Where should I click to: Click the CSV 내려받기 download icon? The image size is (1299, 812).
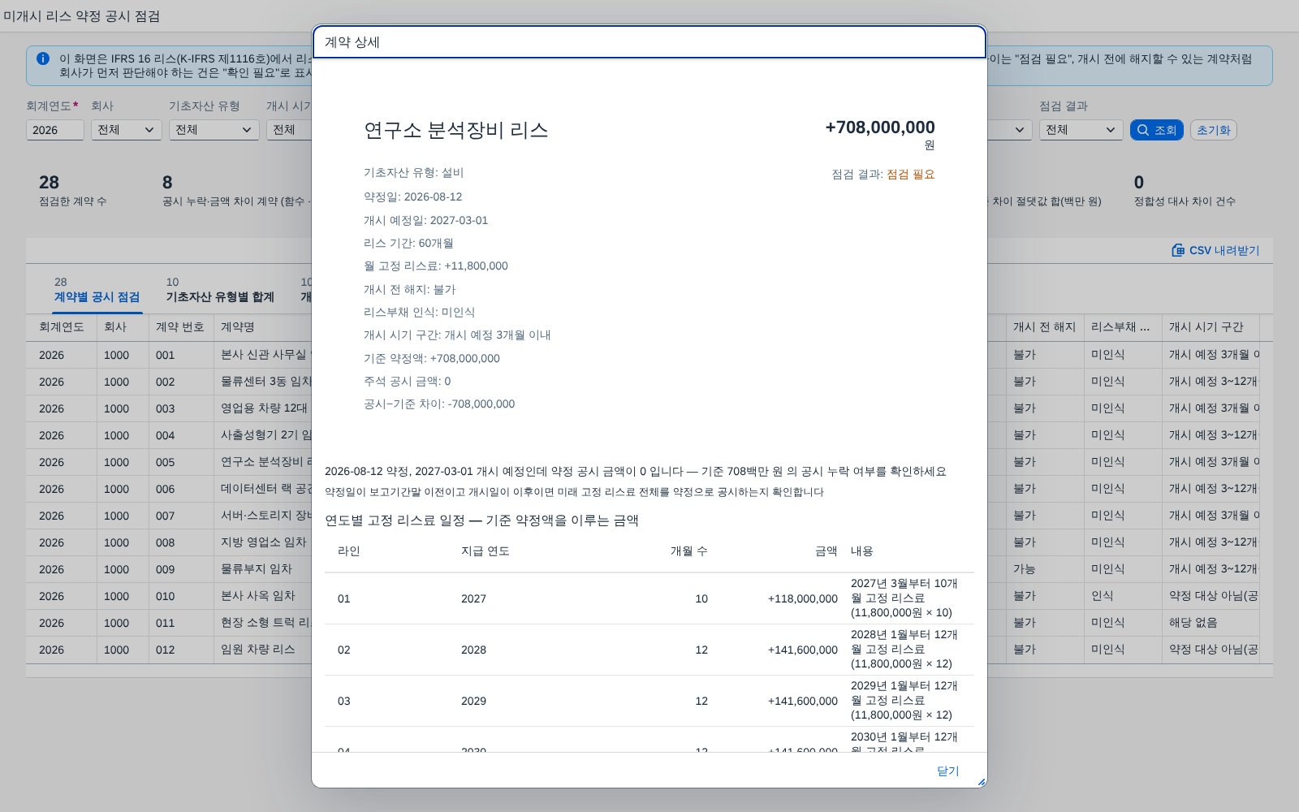(1178, 250)
